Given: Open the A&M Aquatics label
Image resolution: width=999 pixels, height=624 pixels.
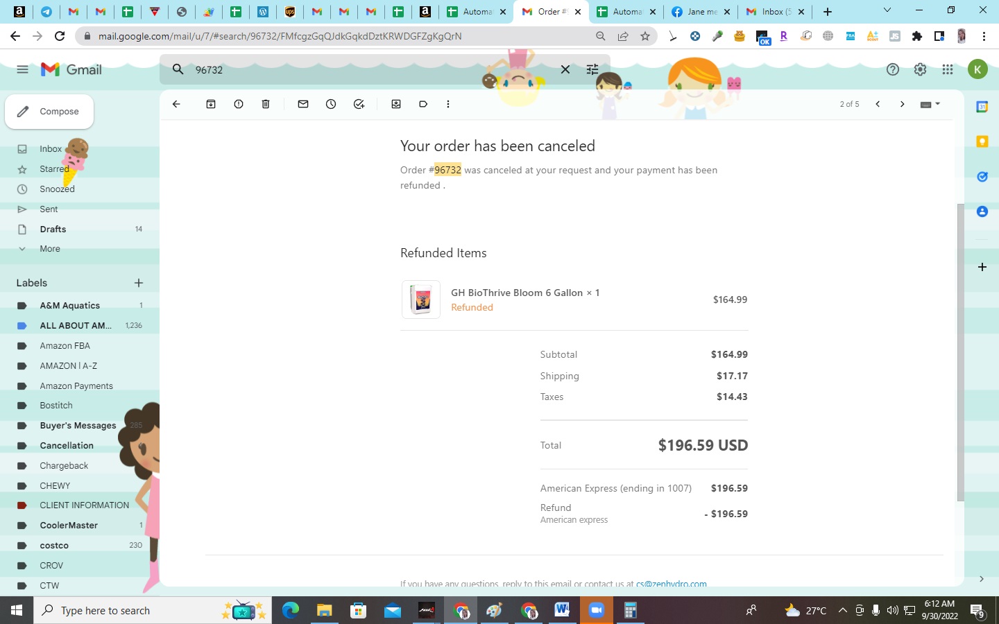Looking at the screenshot, I should coord(69,306).
